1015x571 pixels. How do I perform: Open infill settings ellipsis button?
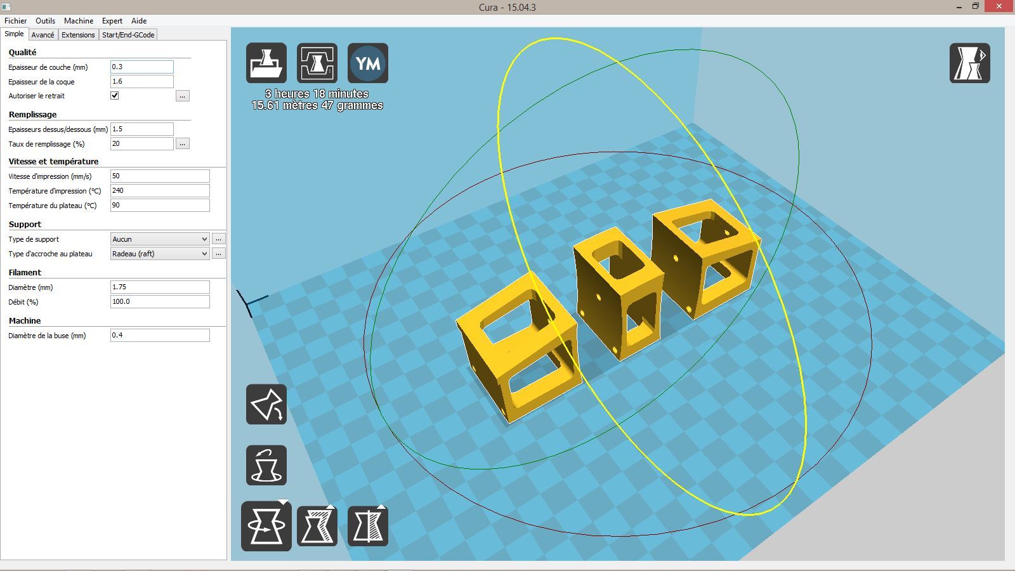pos(183,144)
